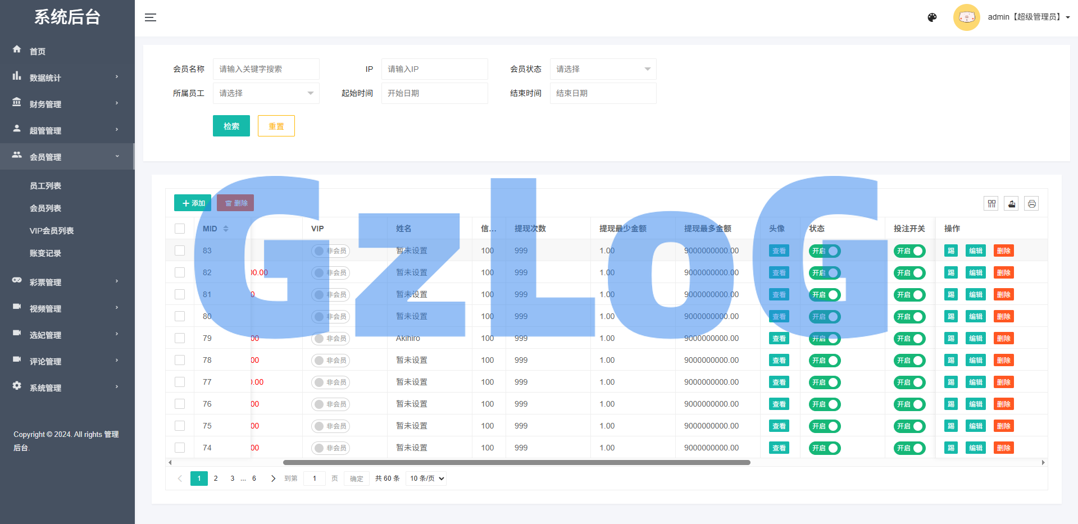Toggle 状态 switch off for member 83

824,250
